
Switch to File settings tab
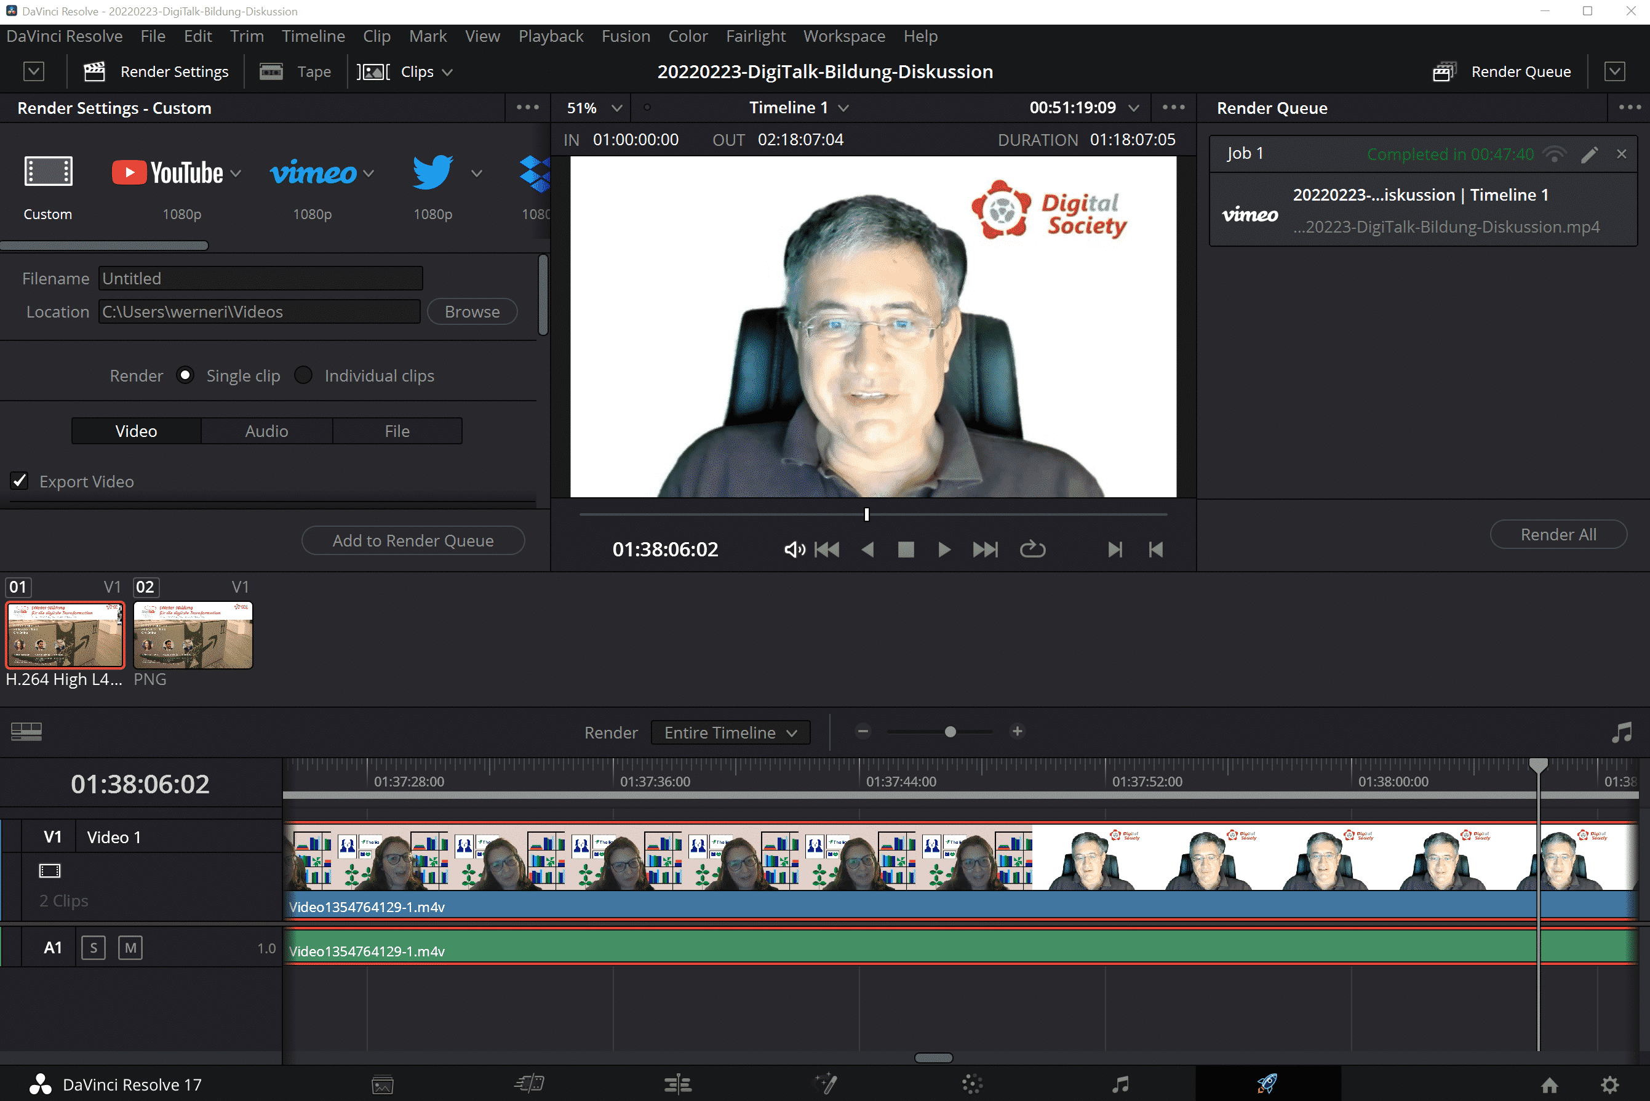point(397,431)
